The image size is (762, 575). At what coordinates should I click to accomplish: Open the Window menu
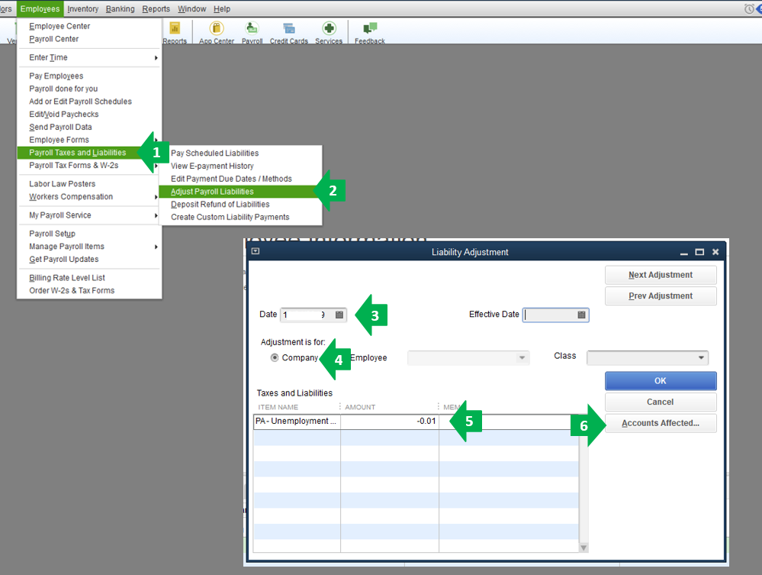[x=192, y=8]
